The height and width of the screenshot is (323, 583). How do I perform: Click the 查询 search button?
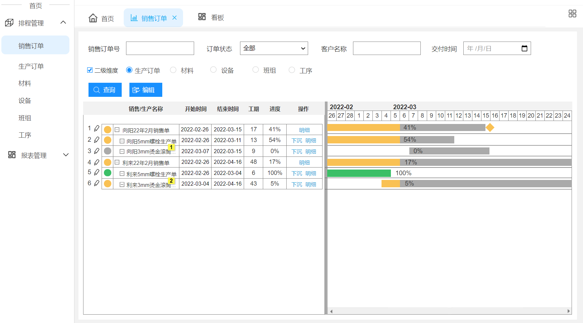coord(105,90)
